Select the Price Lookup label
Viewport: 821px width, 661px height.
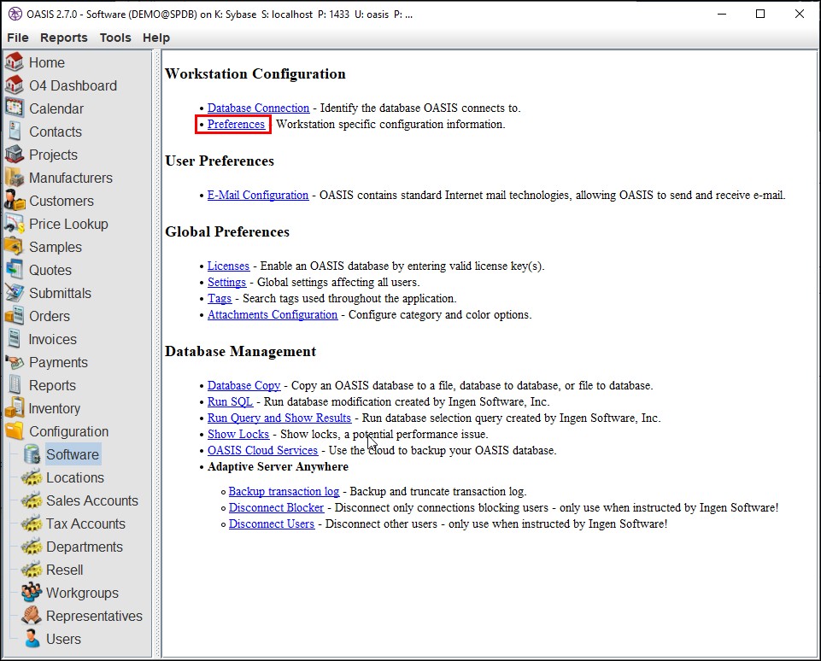(x=68, y=224)
